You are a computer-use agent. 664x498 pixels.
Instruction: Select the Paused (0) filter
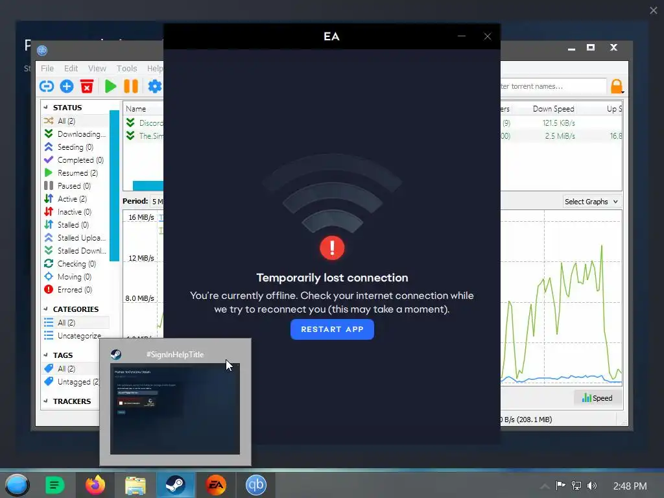pyautogui.click(x=75, y=186)
